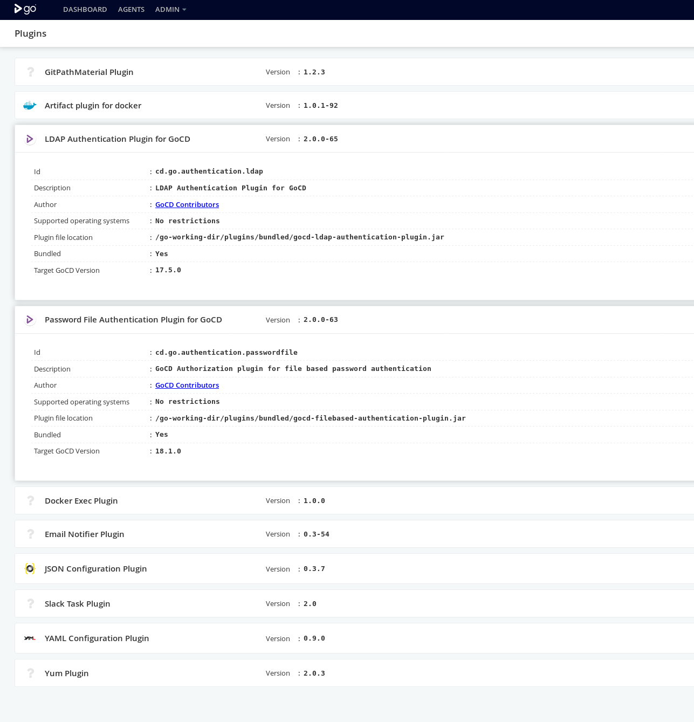Click version value 1.2.3

(314, 72)
